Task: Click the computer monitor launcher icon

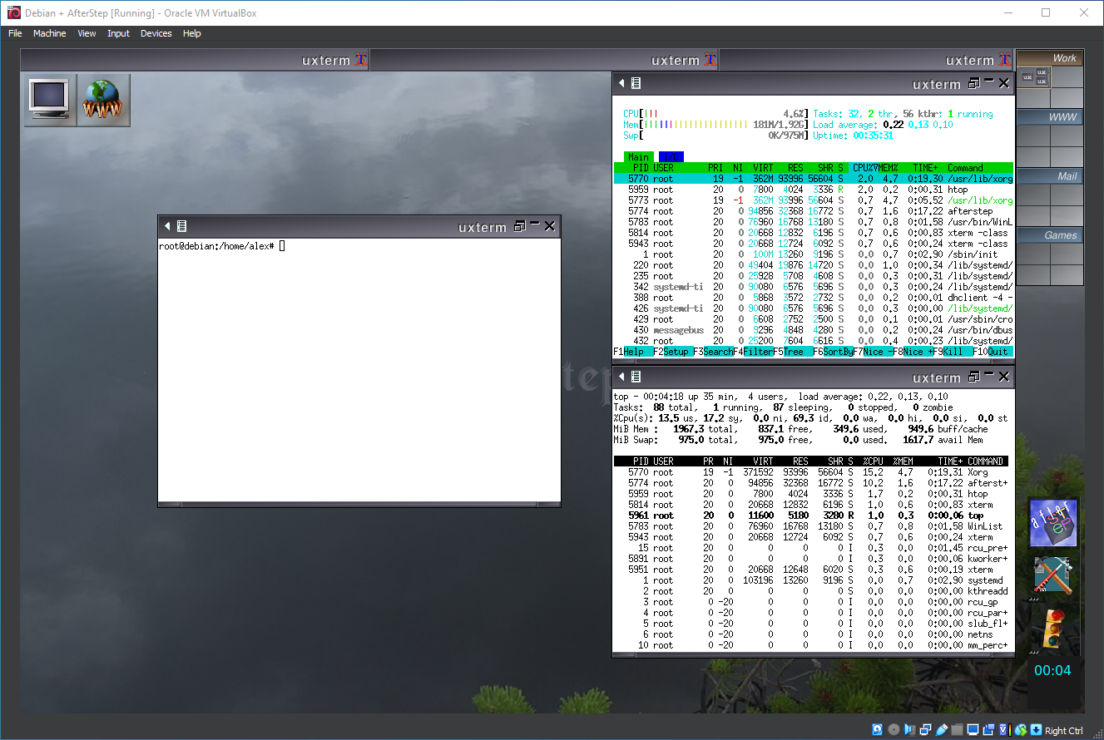Action: pos(50,100)
